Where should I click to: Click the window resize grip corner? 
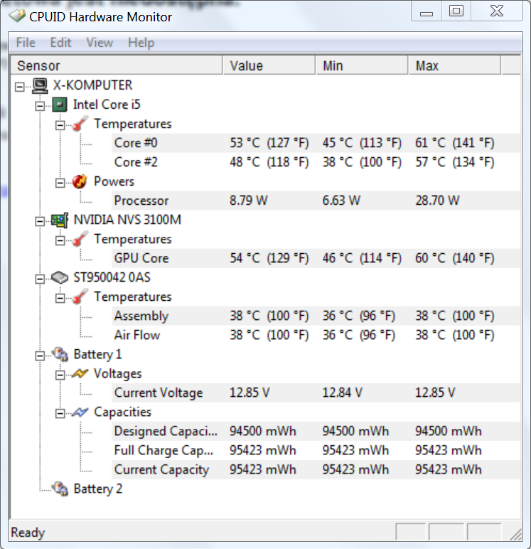(x=515, y=533)
